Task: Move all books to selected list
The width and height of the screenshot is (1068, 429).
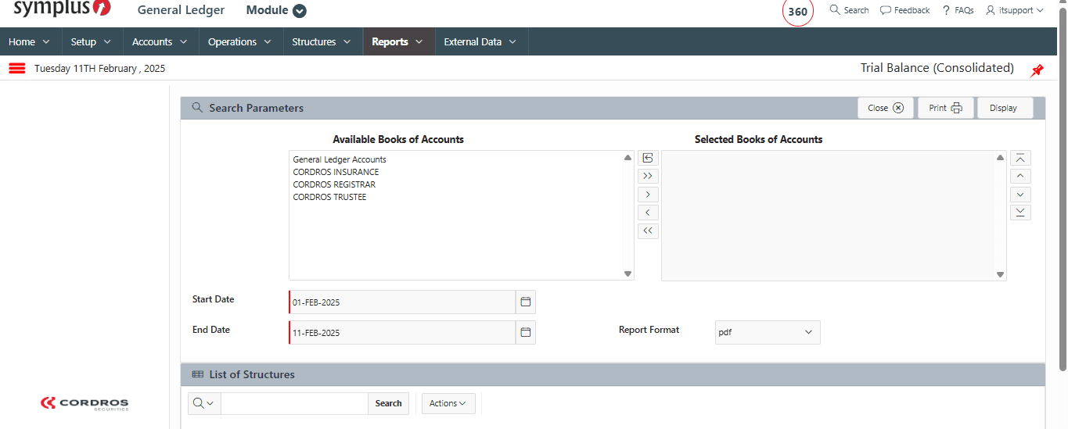Action: coord(648,176)
